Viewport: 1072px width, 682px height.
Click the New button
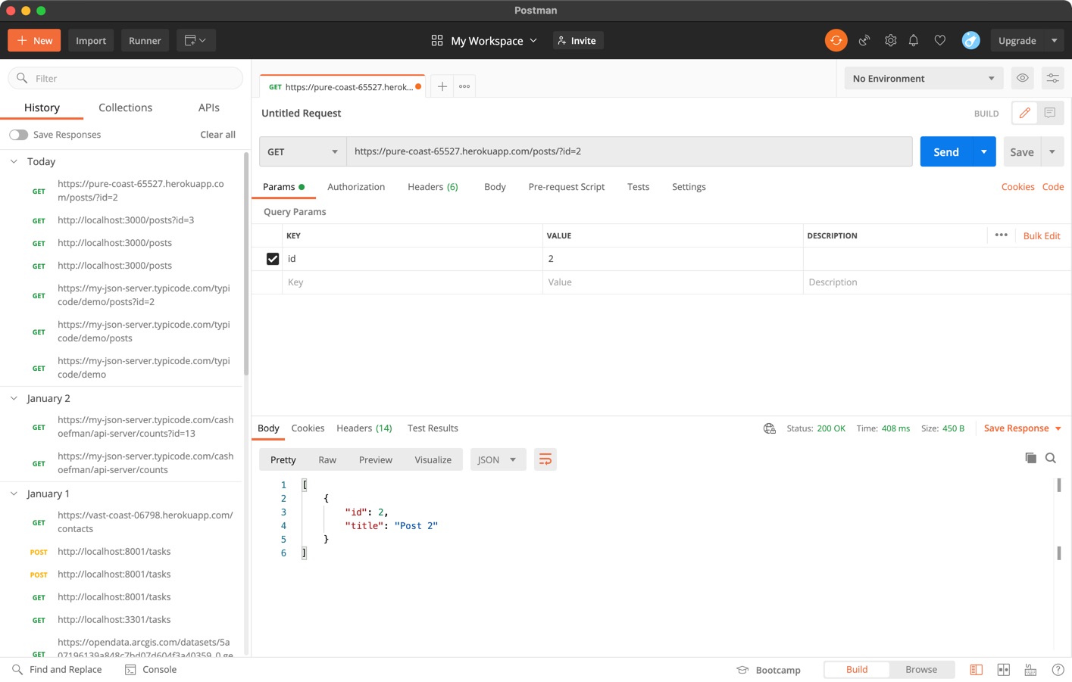tap(34, 41)
